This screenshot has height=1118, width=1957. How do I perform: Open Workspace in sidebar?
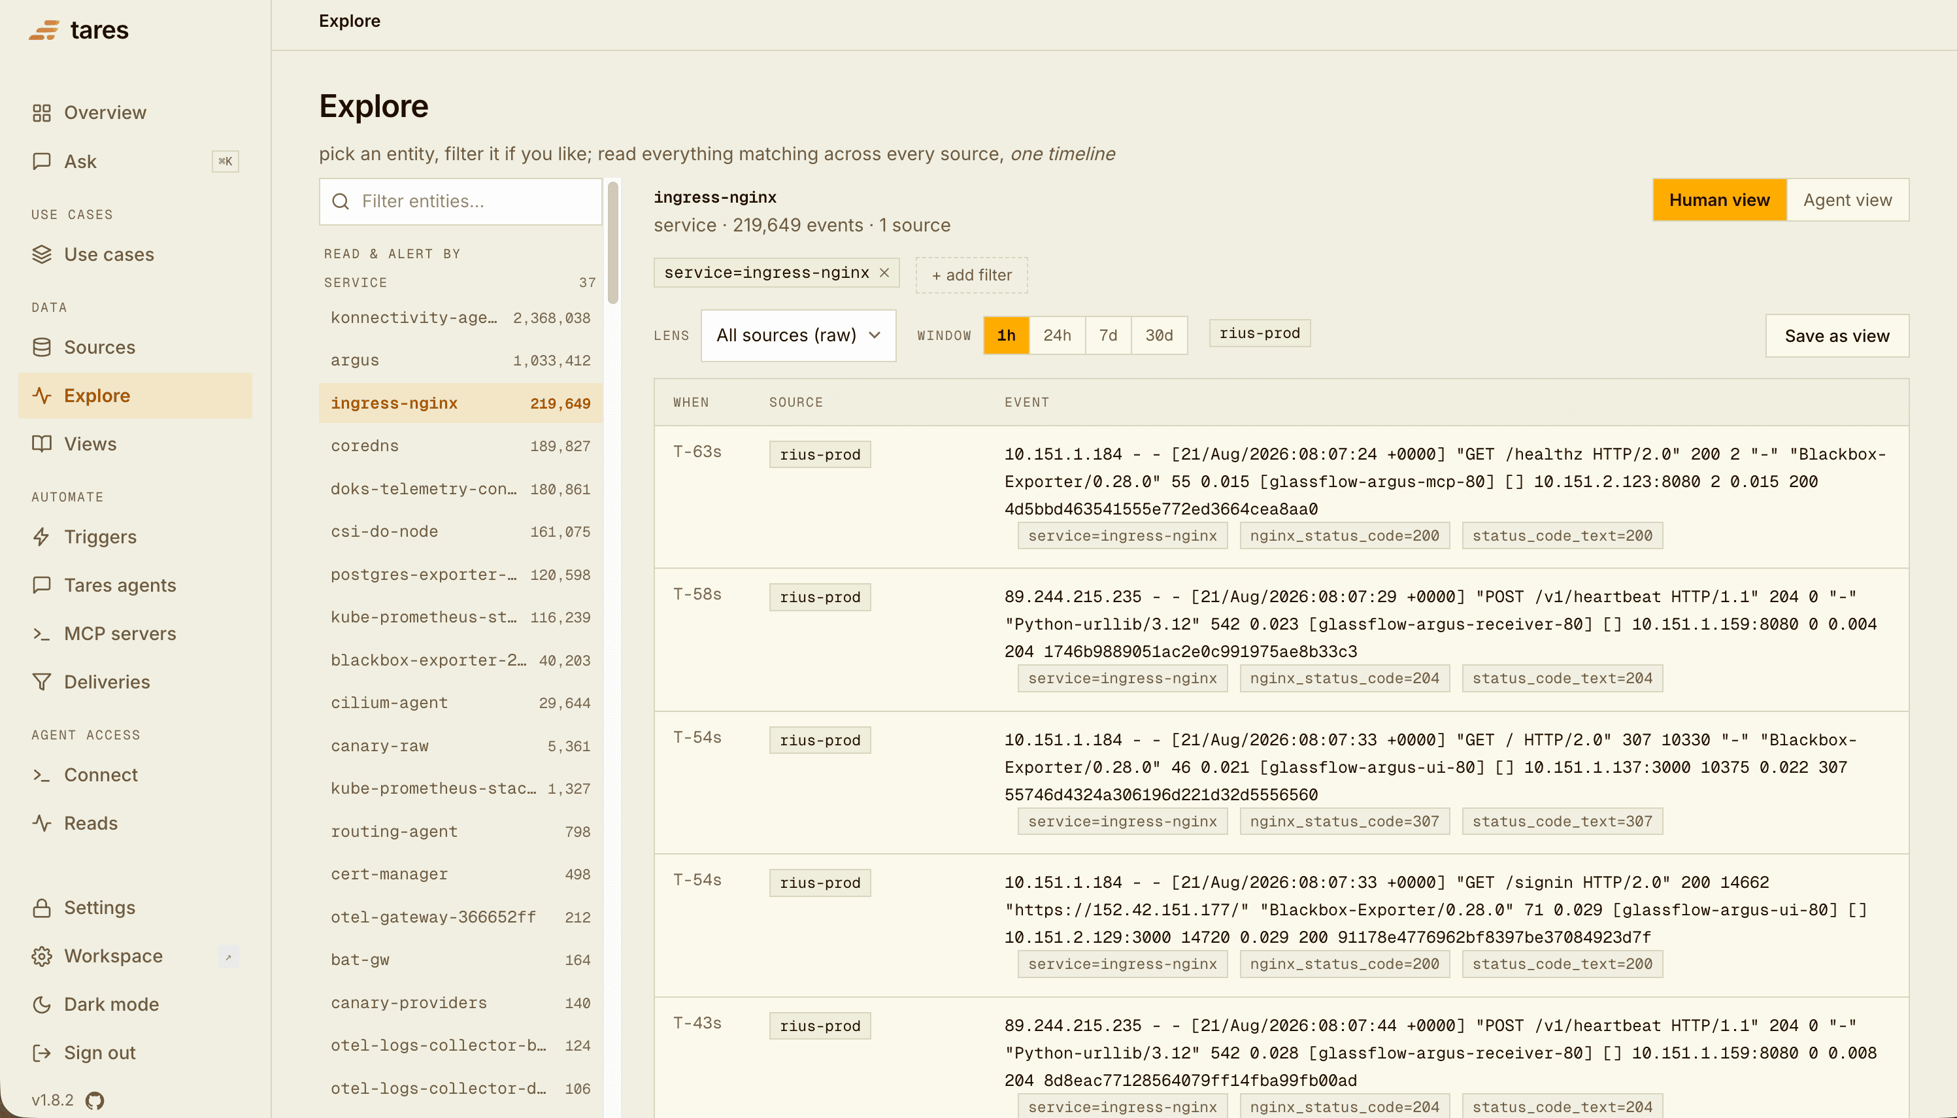[x=135, y=956]
